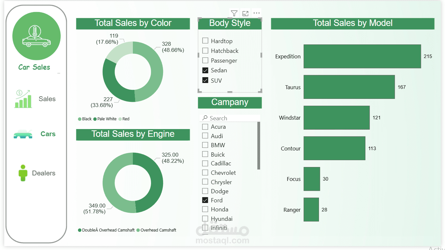Enable the Hatchback checkbox

[205, 51]
